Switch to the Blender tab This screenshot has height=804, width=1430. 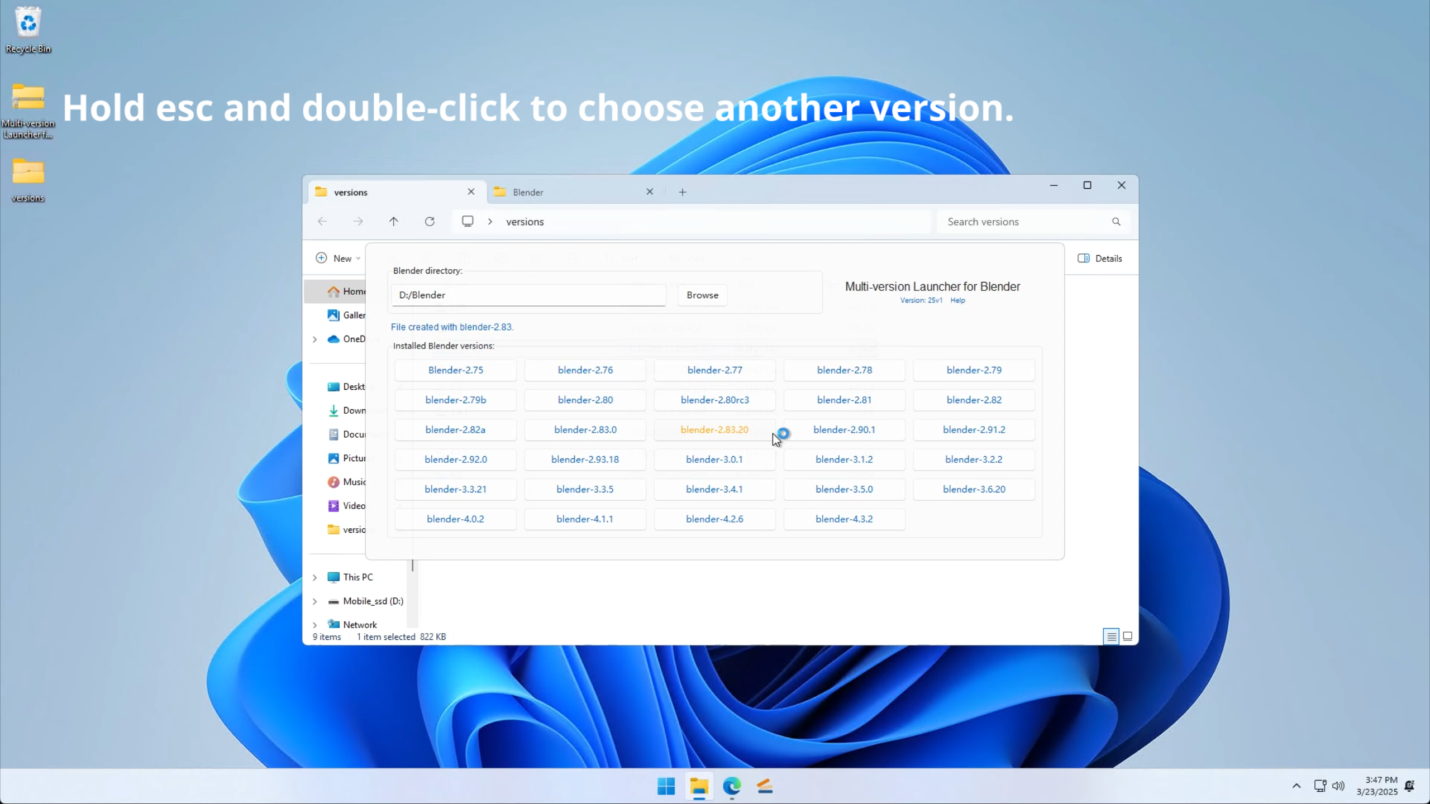point(574,192)
